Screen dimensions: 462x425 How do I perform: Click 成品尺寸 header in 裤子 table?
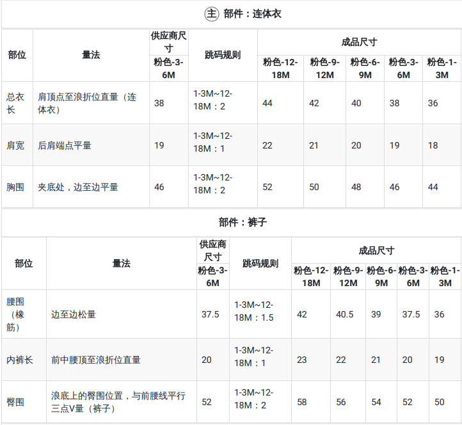[376, 251]
